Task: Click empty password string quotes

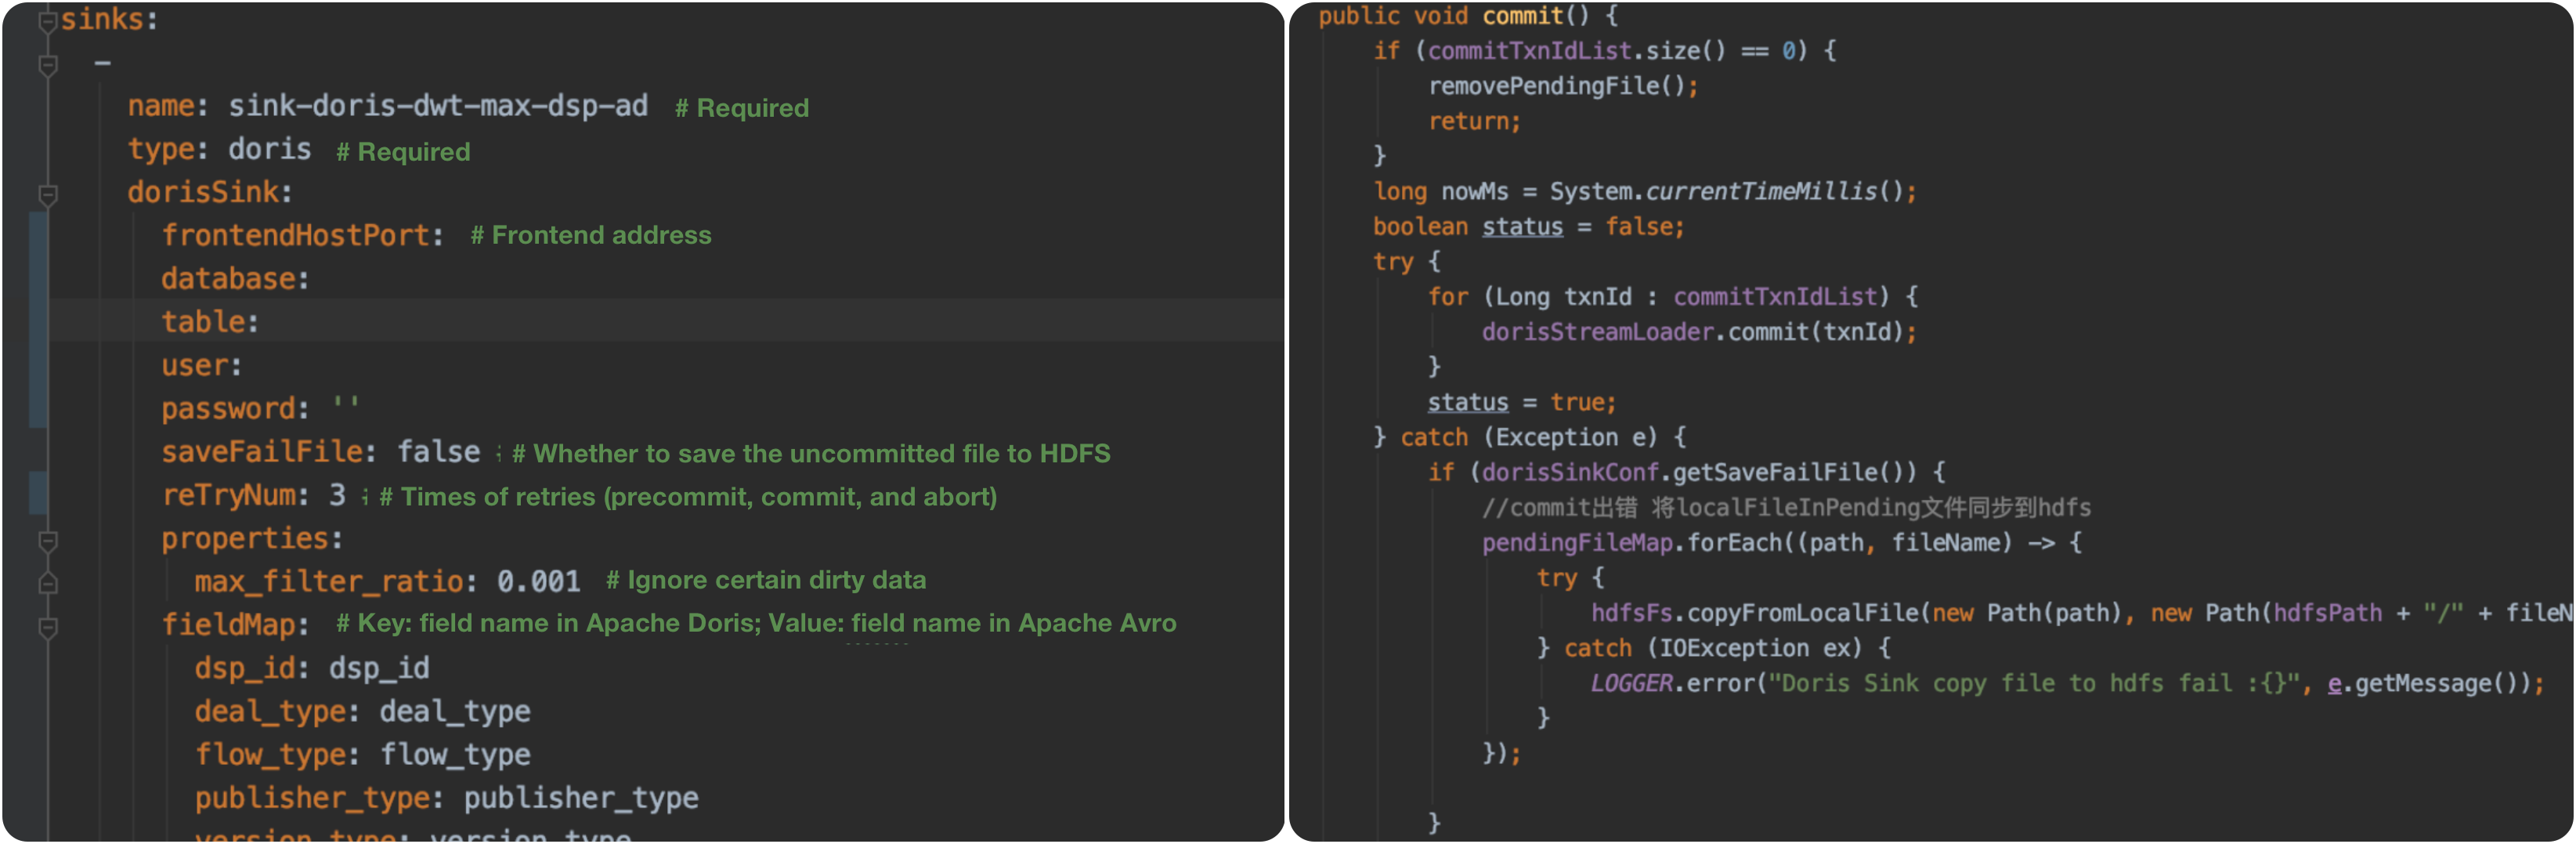Action: (x=345, y=406)
